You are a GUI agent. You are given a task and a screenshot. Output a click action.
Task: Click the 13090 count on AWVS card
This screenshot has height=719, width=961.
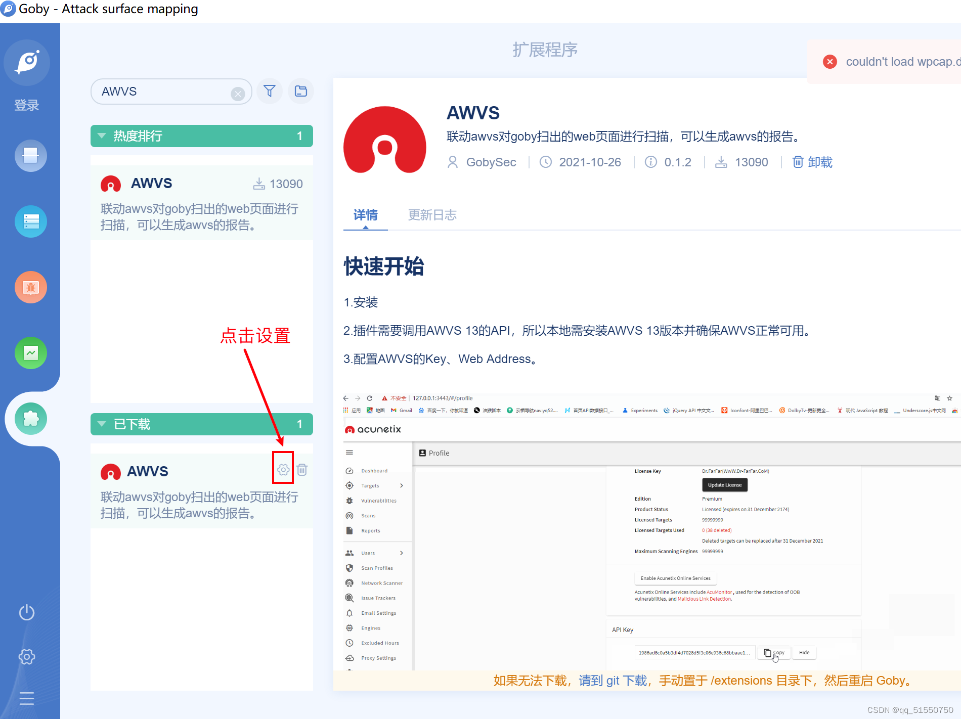point(286,184)
